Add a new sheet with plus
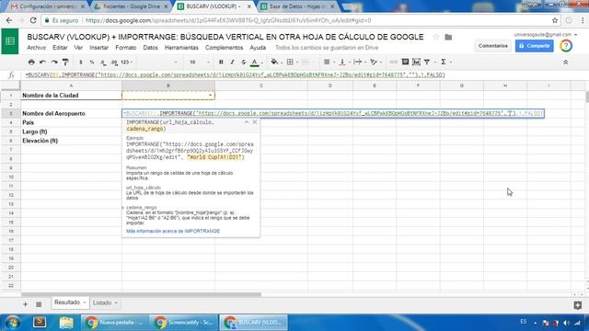The width and height of the screenshot is (589, 331). tap(25, 304)
